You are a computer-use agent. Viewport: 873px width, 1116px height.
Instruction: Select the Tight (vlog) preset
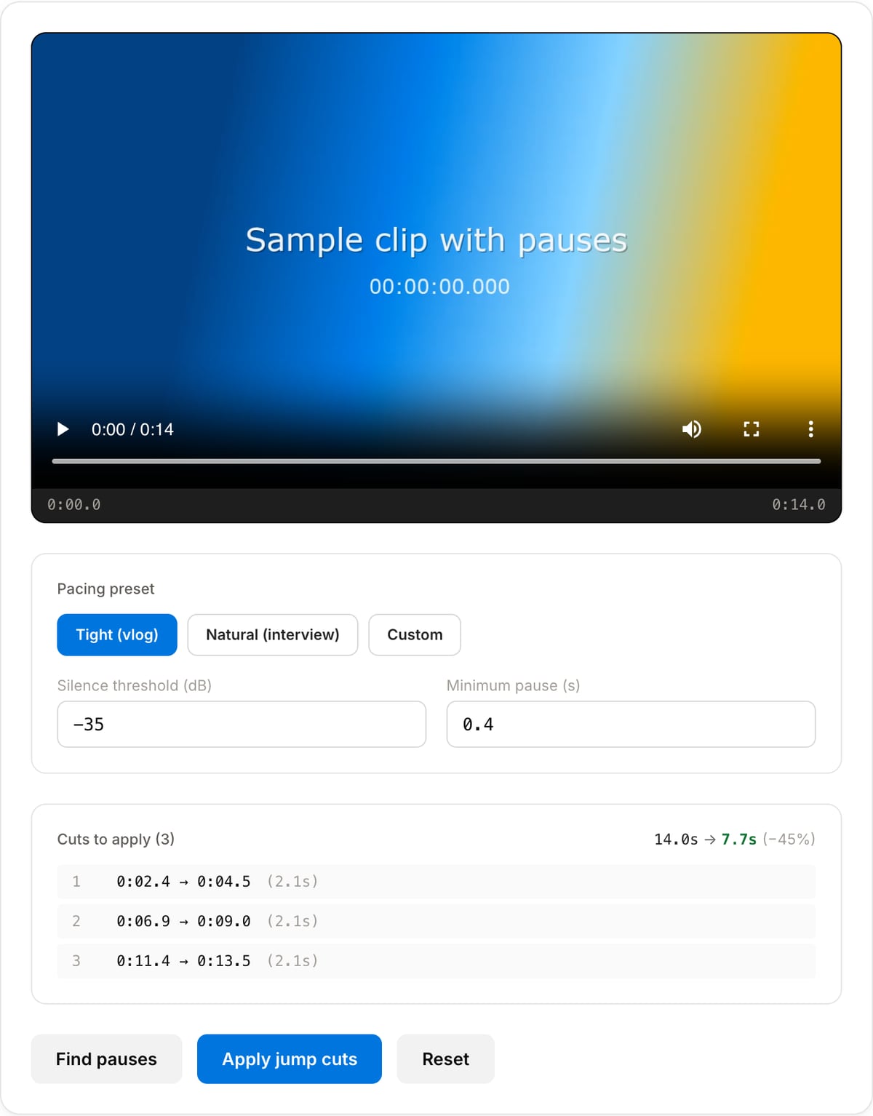117,635
